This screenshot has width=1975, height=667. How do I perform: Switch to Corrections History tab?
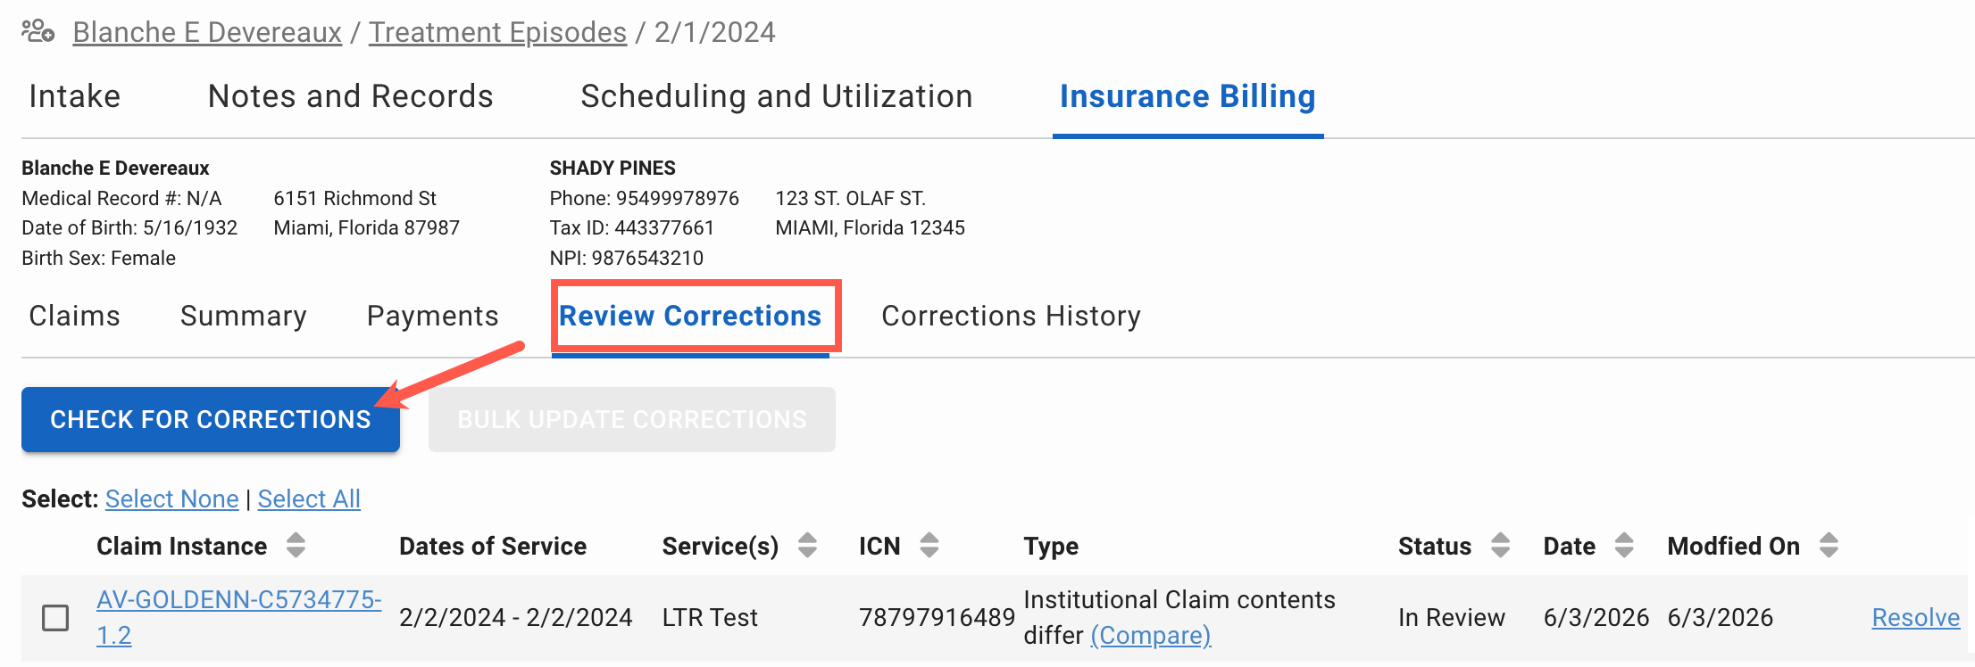[x=1011, y=316]
